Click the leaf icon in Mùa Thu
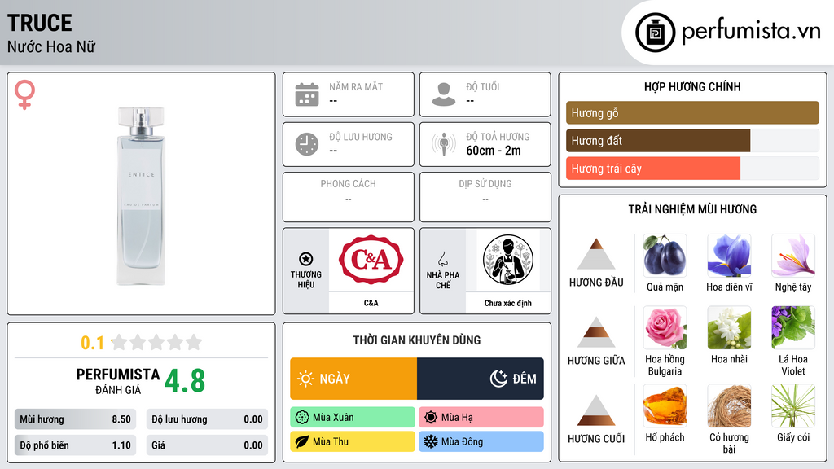 point(302,441)
